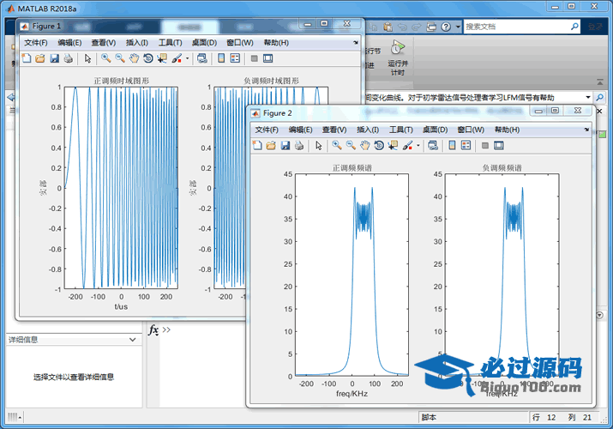613x429 pixels.
Task: Open the 插入(I) menu in Figure 1
Action: coord(137,43)
